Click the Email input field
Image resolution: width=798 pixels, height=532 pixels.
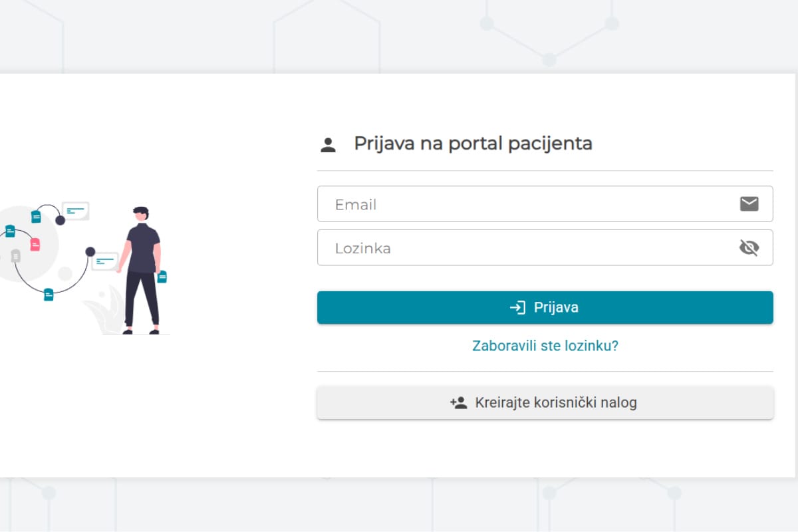coord(545,204)
